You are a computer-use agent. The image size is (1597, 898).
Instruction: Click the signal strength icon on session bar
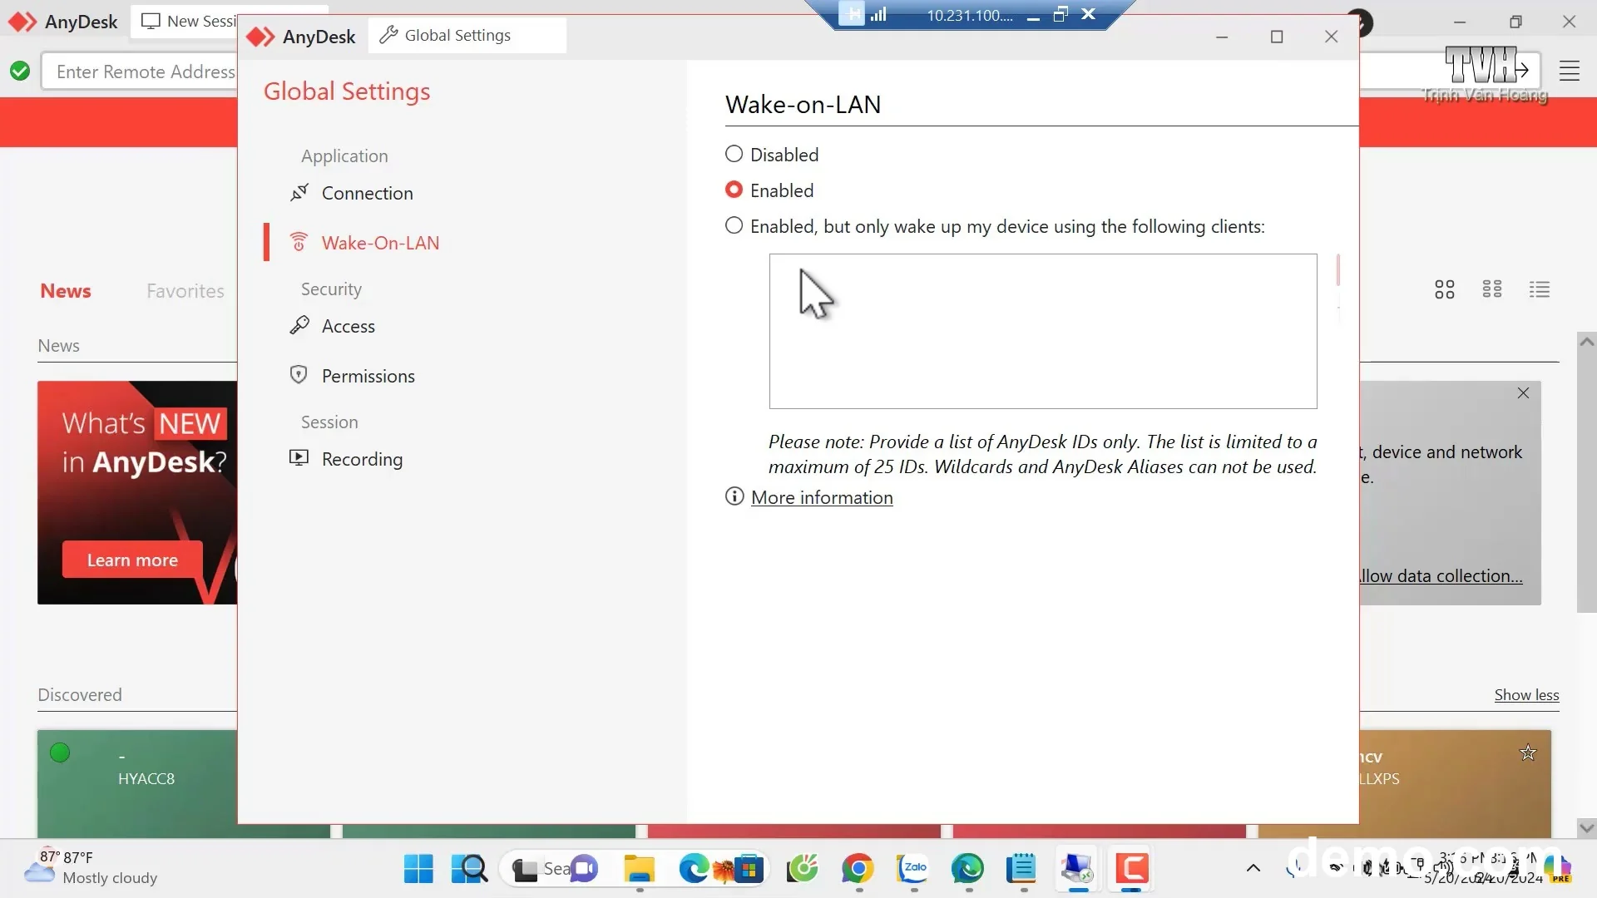pos(878,14)
